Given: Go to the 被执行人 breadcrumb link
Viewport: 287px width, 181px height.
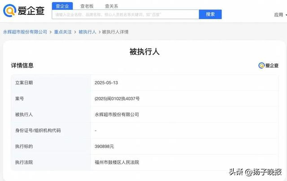Looking at the screenshot, I should pos(87,32).
